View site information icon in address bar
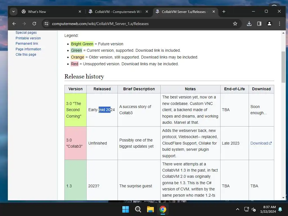The width and height of the screenshot is (288, 216). [x=46, y=24]
